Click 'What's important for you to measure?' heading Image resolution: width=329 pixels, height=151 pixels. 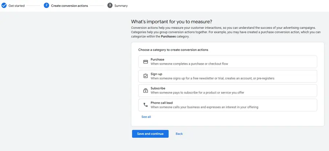click(x=172, y=22)
